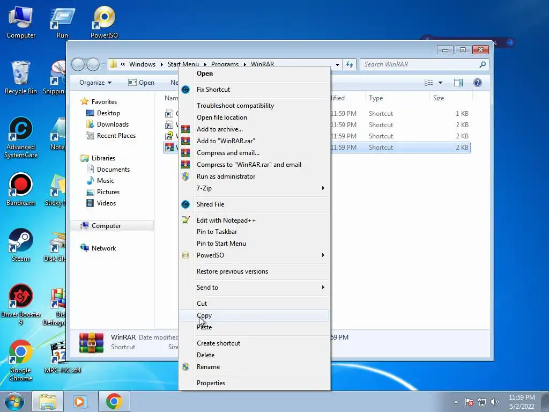Choose Run as administrator

pyautogui.click(x=255, y=176)
